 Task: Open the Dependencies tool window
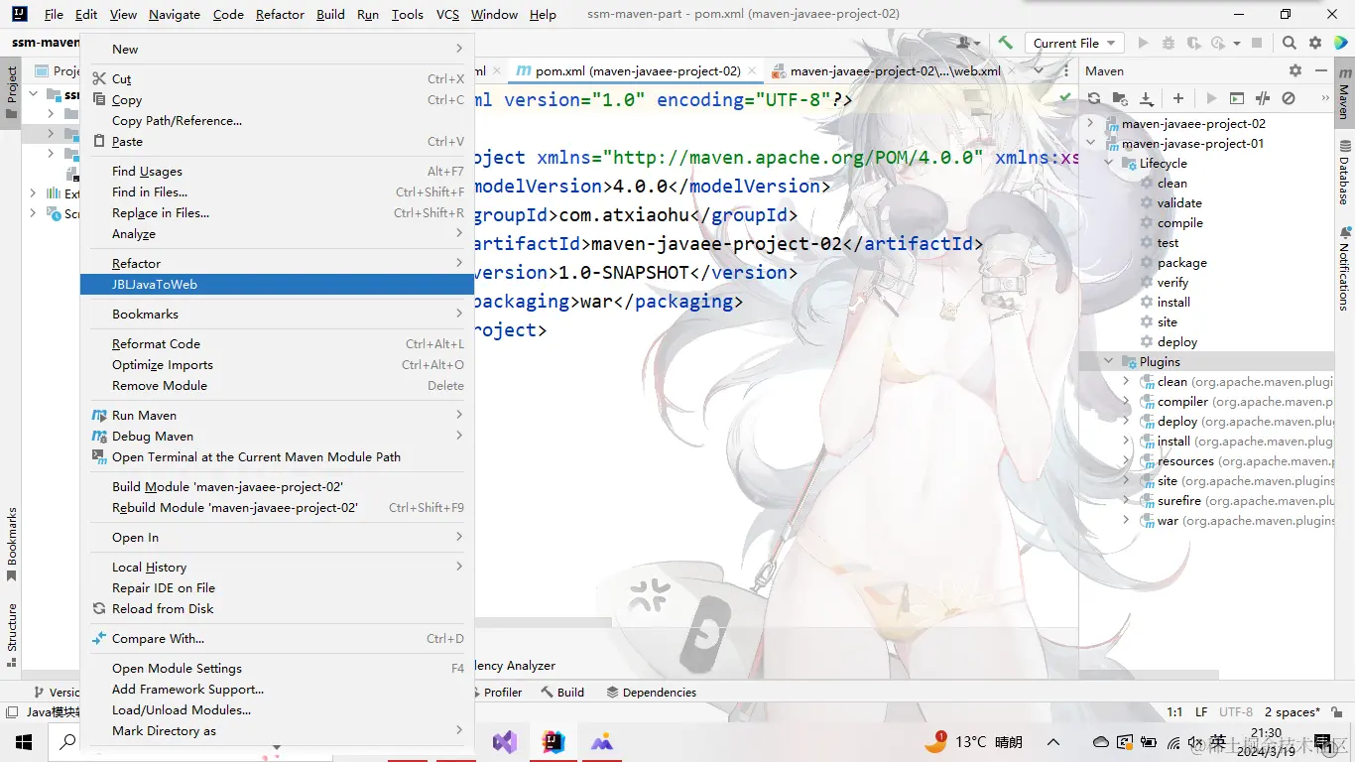652,693
